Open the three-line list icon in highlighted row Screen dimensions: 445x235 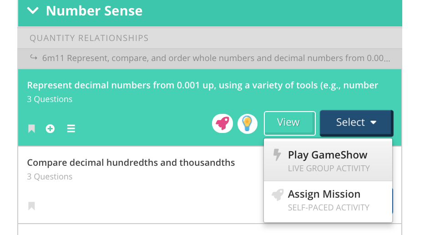click(71, 129)
